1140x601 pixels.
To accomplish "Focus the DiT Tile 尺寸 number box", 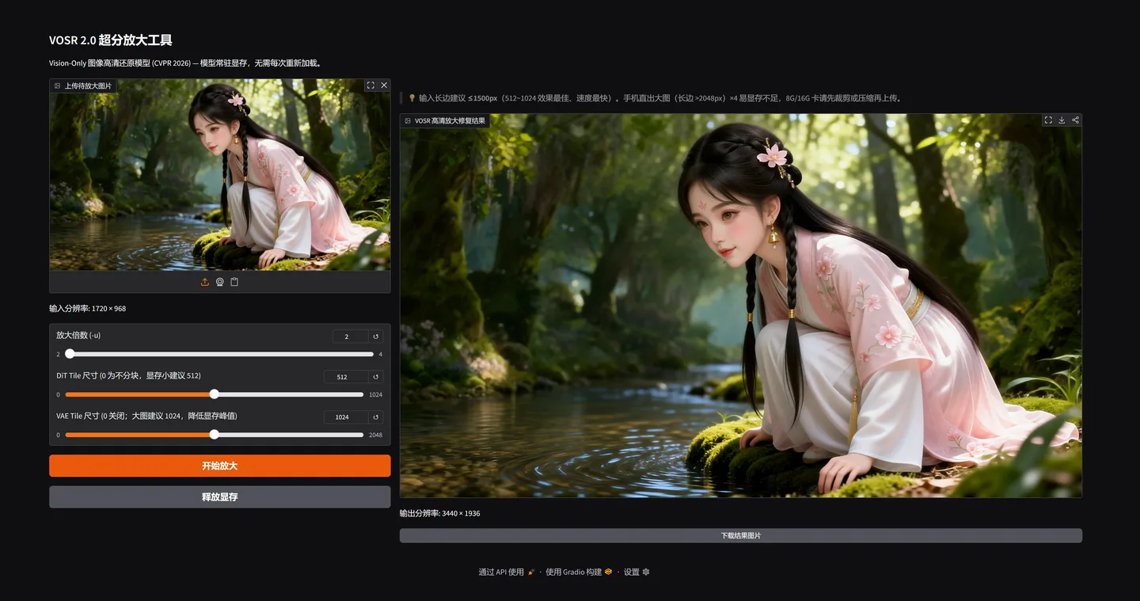I will click(x=346, y=377).
